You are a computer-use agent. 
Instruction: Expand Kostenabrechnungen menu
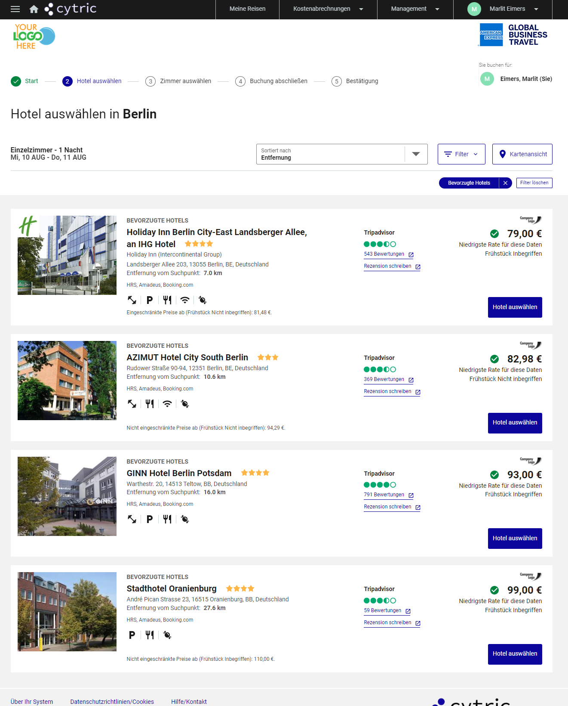328,9
